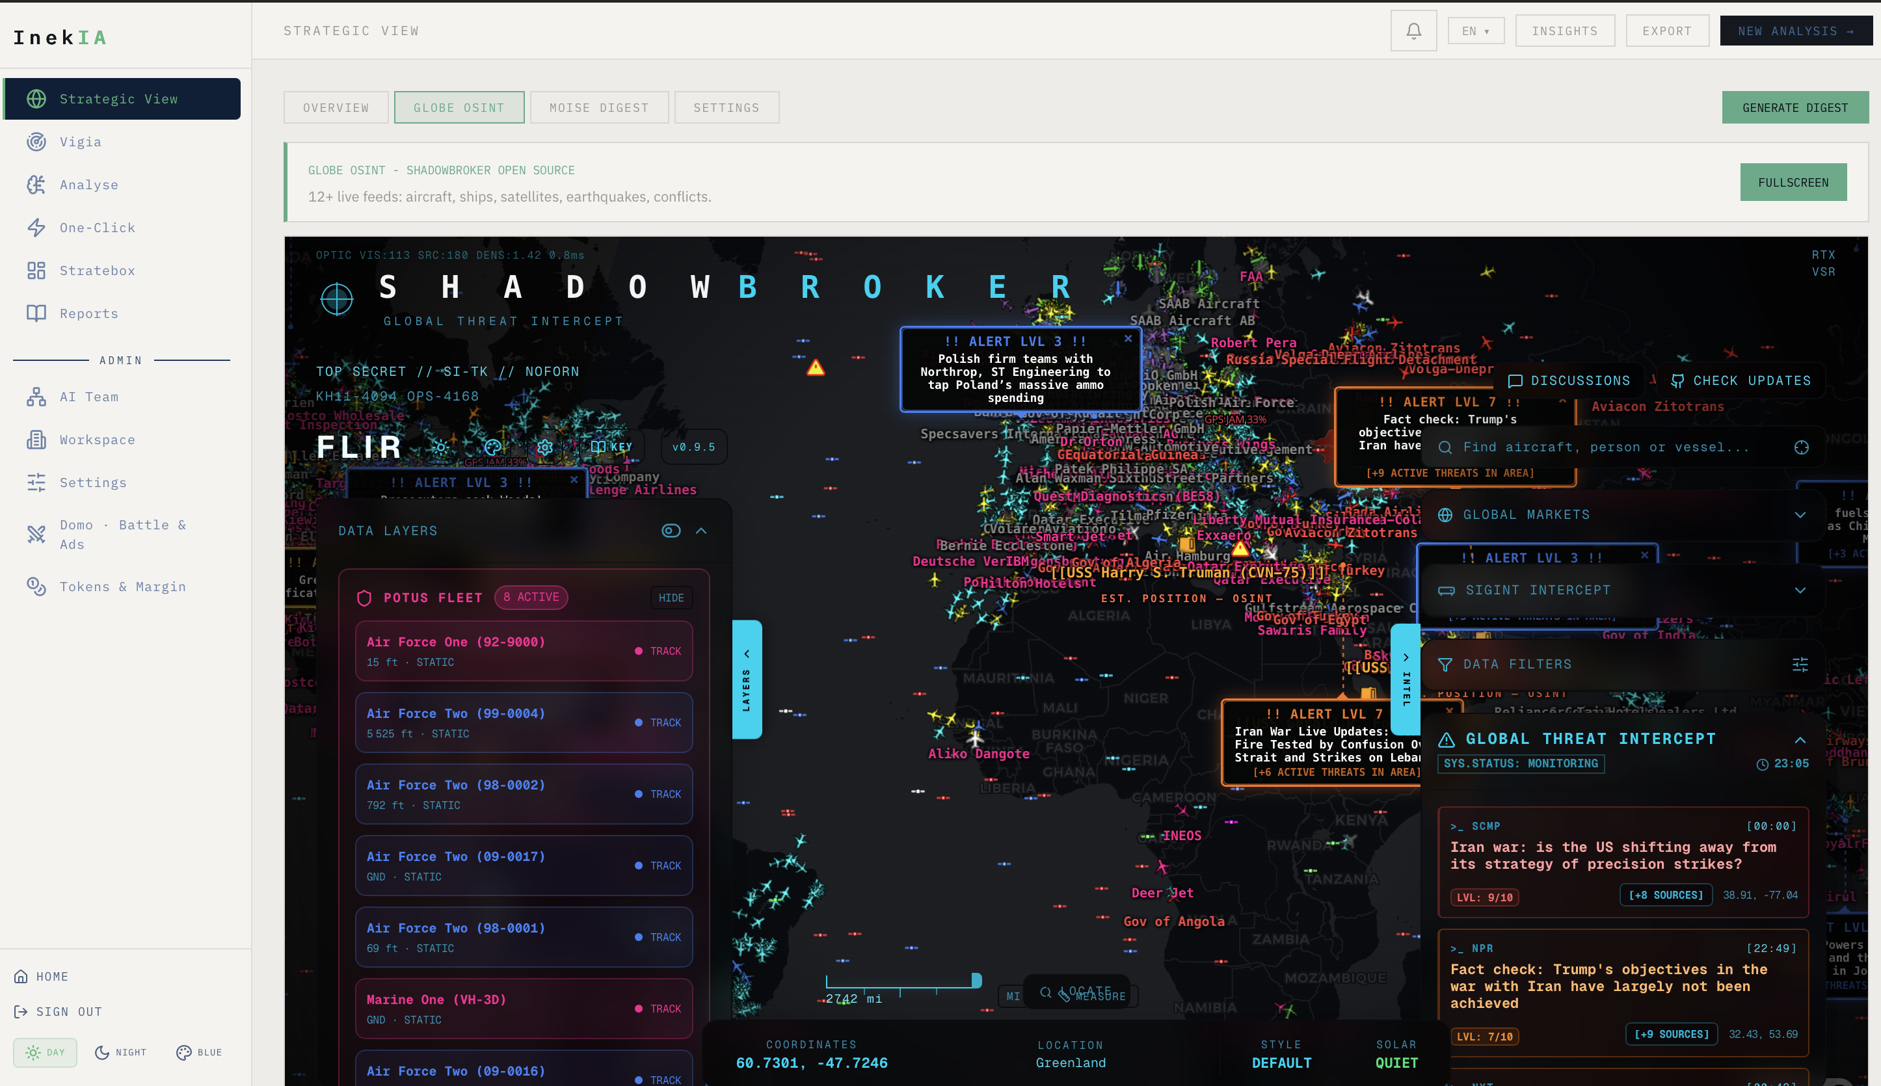Image resolution: width=1881 pixels, height=1086 pixels.
Task: Click the crosshair locate icon in search box
Action: [1801, 447]
